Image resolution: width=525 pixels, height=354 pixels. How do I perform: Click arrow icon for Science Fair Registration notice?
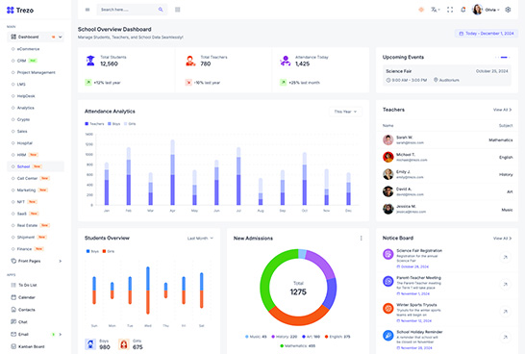coord(505,257)
